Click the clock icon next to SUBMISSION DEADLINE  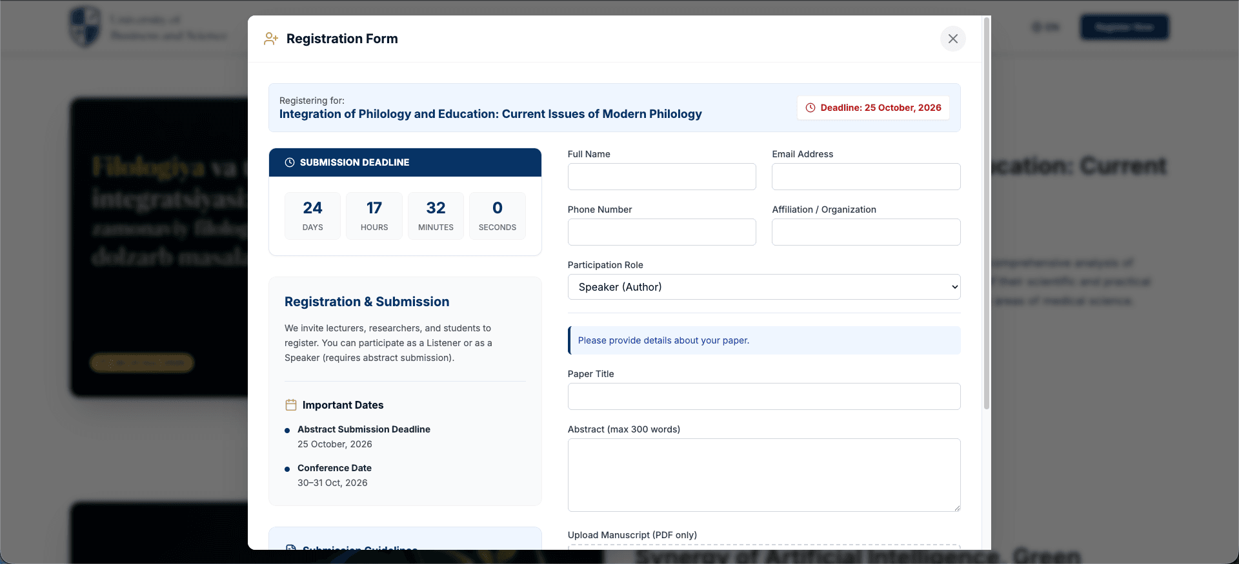[x=290, y=162]
